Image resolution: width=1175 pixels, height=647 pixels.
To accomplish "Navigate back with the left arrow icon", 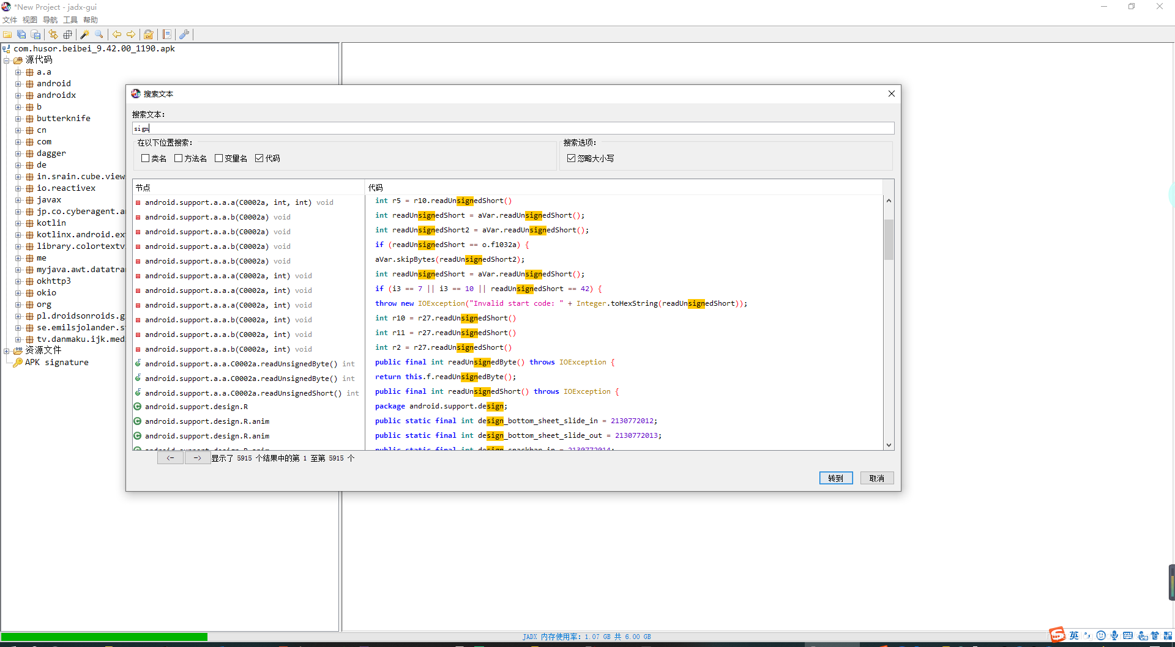I will [x=116, y=34].
